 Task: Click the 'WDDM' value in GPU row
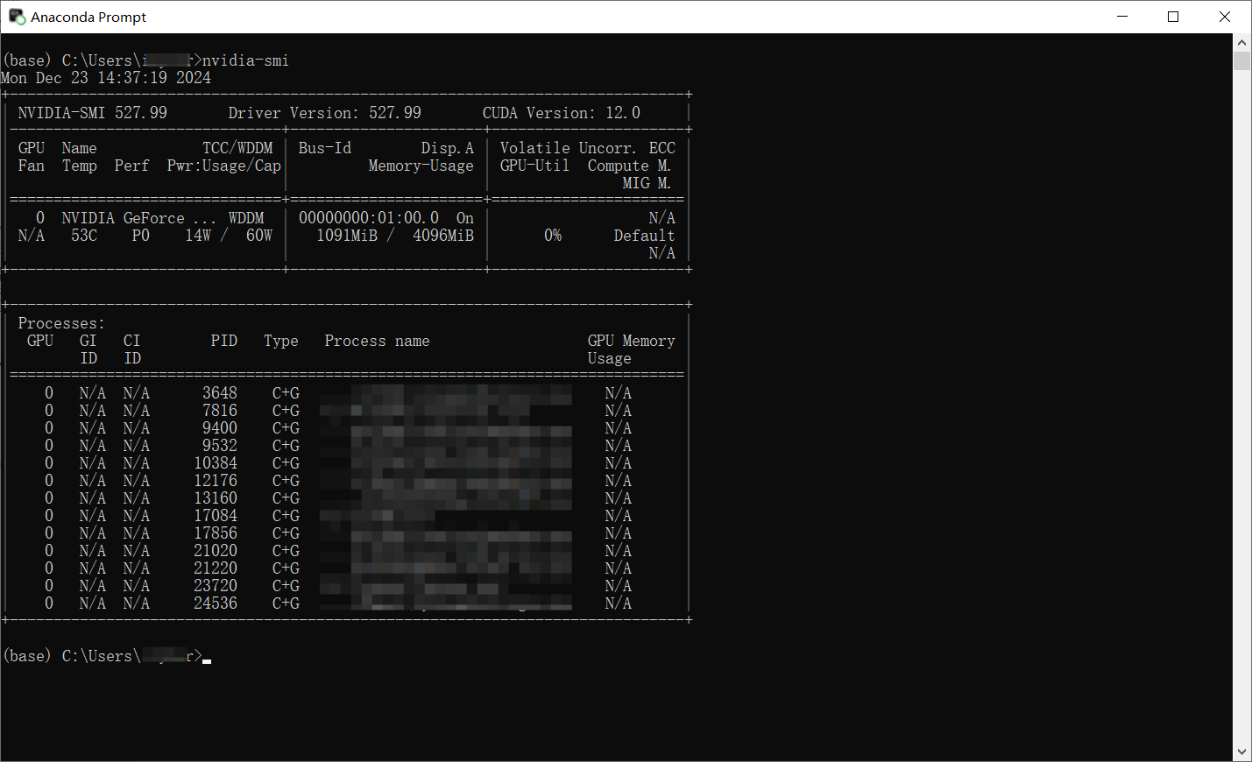click(246, 218)
